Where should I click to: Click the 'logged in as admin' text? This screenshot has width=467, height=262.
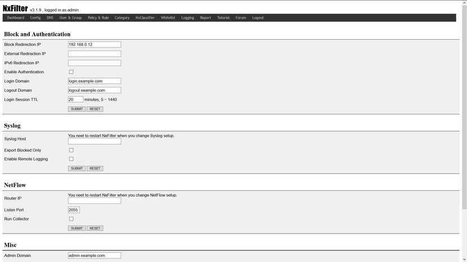coord(61,10)
